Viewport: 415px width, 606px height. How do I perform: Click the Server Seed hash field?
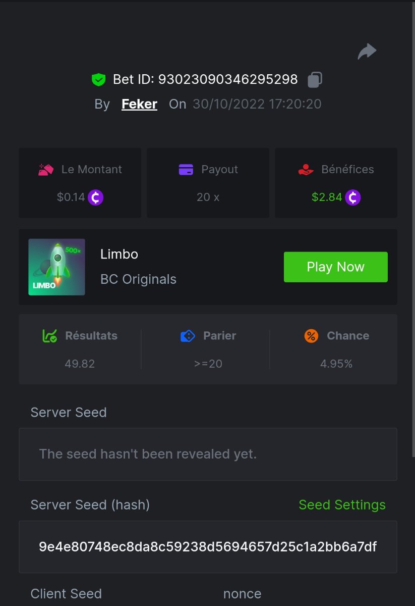coord(208,547)
